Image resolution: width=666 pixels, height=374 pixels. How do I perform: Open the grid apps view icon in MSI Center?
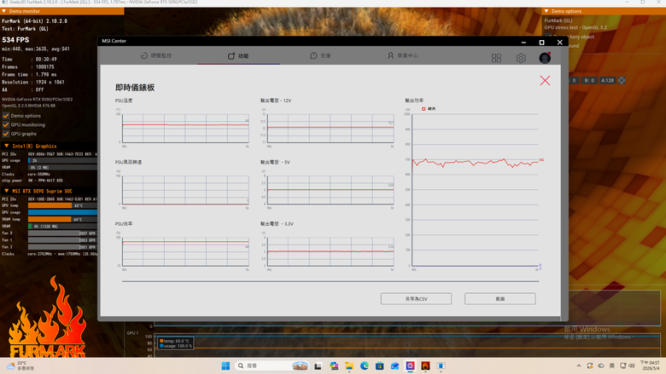[x=496, y=58]
